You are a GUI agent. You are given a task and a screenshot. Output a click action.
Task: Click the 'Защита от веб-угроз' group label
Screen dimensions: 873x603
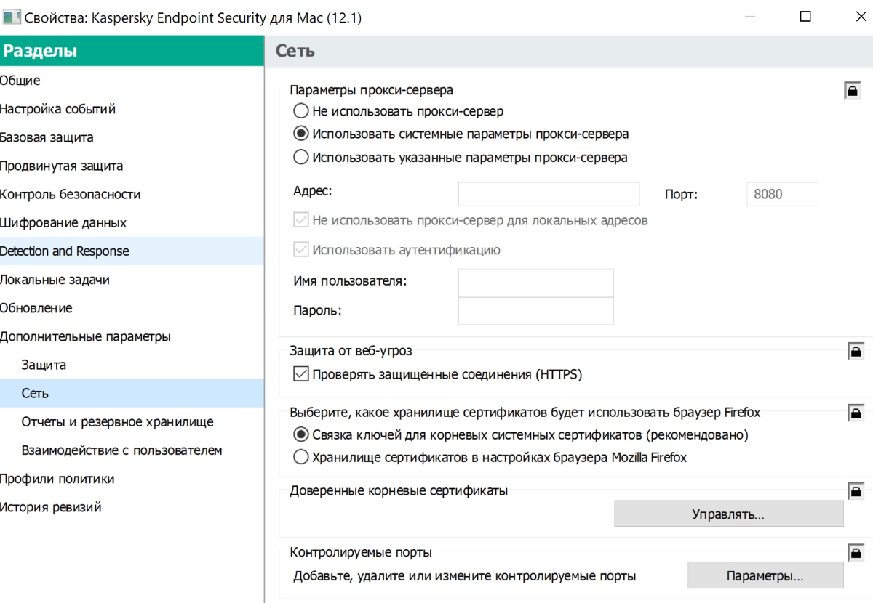351,351
